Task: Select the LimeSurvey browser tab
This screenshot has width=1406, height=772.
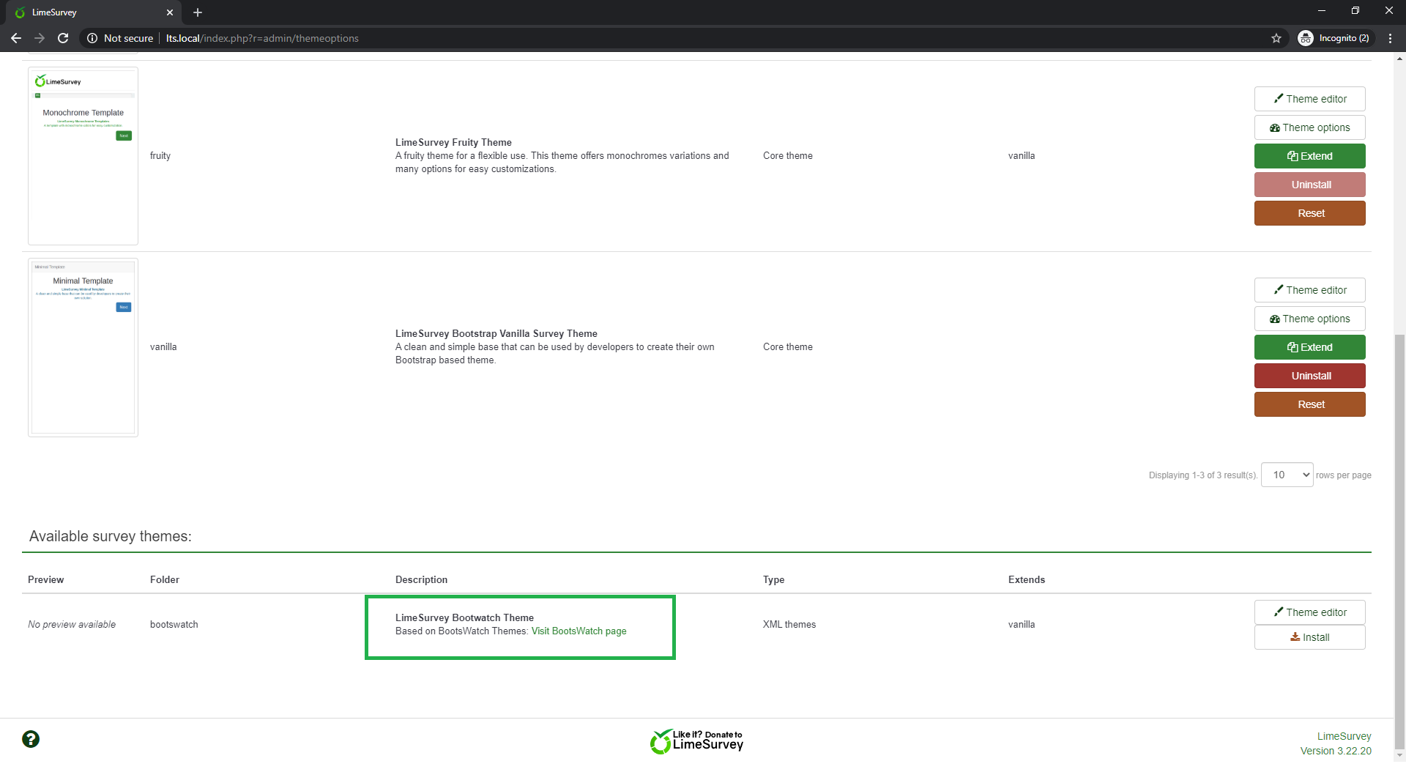Action: (x=92, y=12)
